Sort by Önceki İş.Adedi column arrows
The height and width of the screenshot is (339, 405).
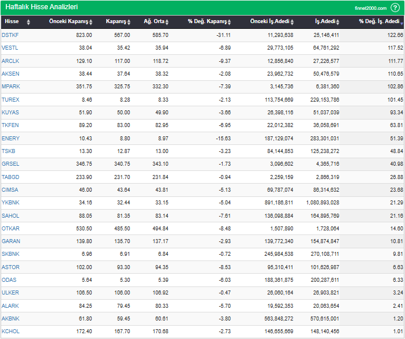[292, 22]
